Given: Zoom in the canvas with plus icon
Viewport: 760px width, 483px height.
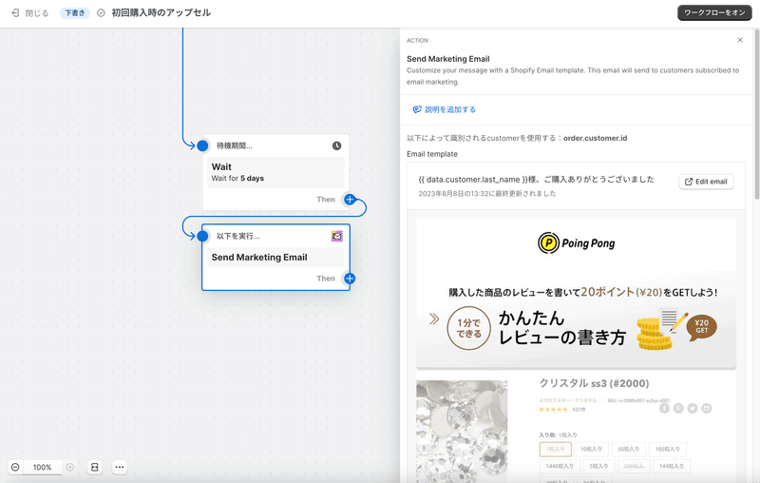Looking at the screenshot, I should (69, 467).
